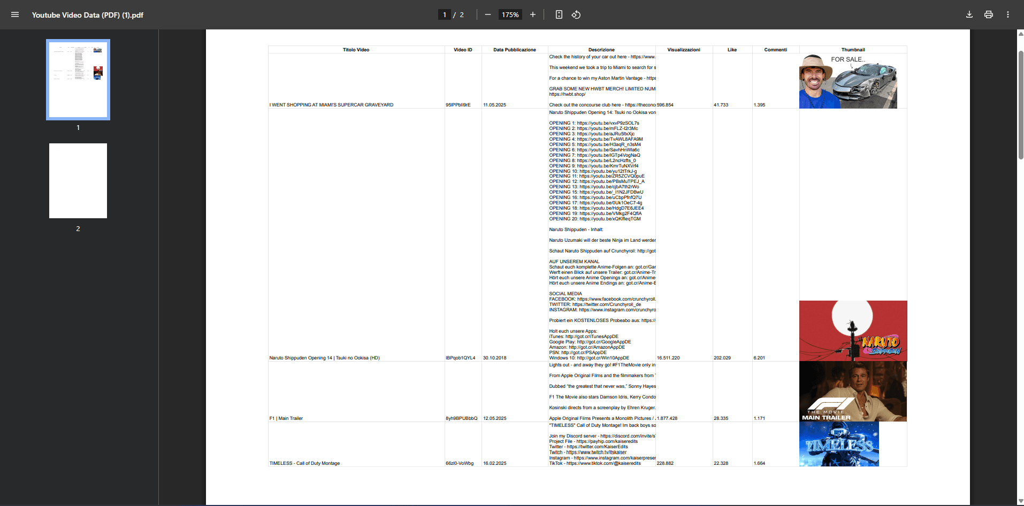Image resolution: width=1024 pixels, height=506 pixels.
Task: Click 'GRAB SOME NEW HWBT MERCH' line
Action: click(602, 89)
